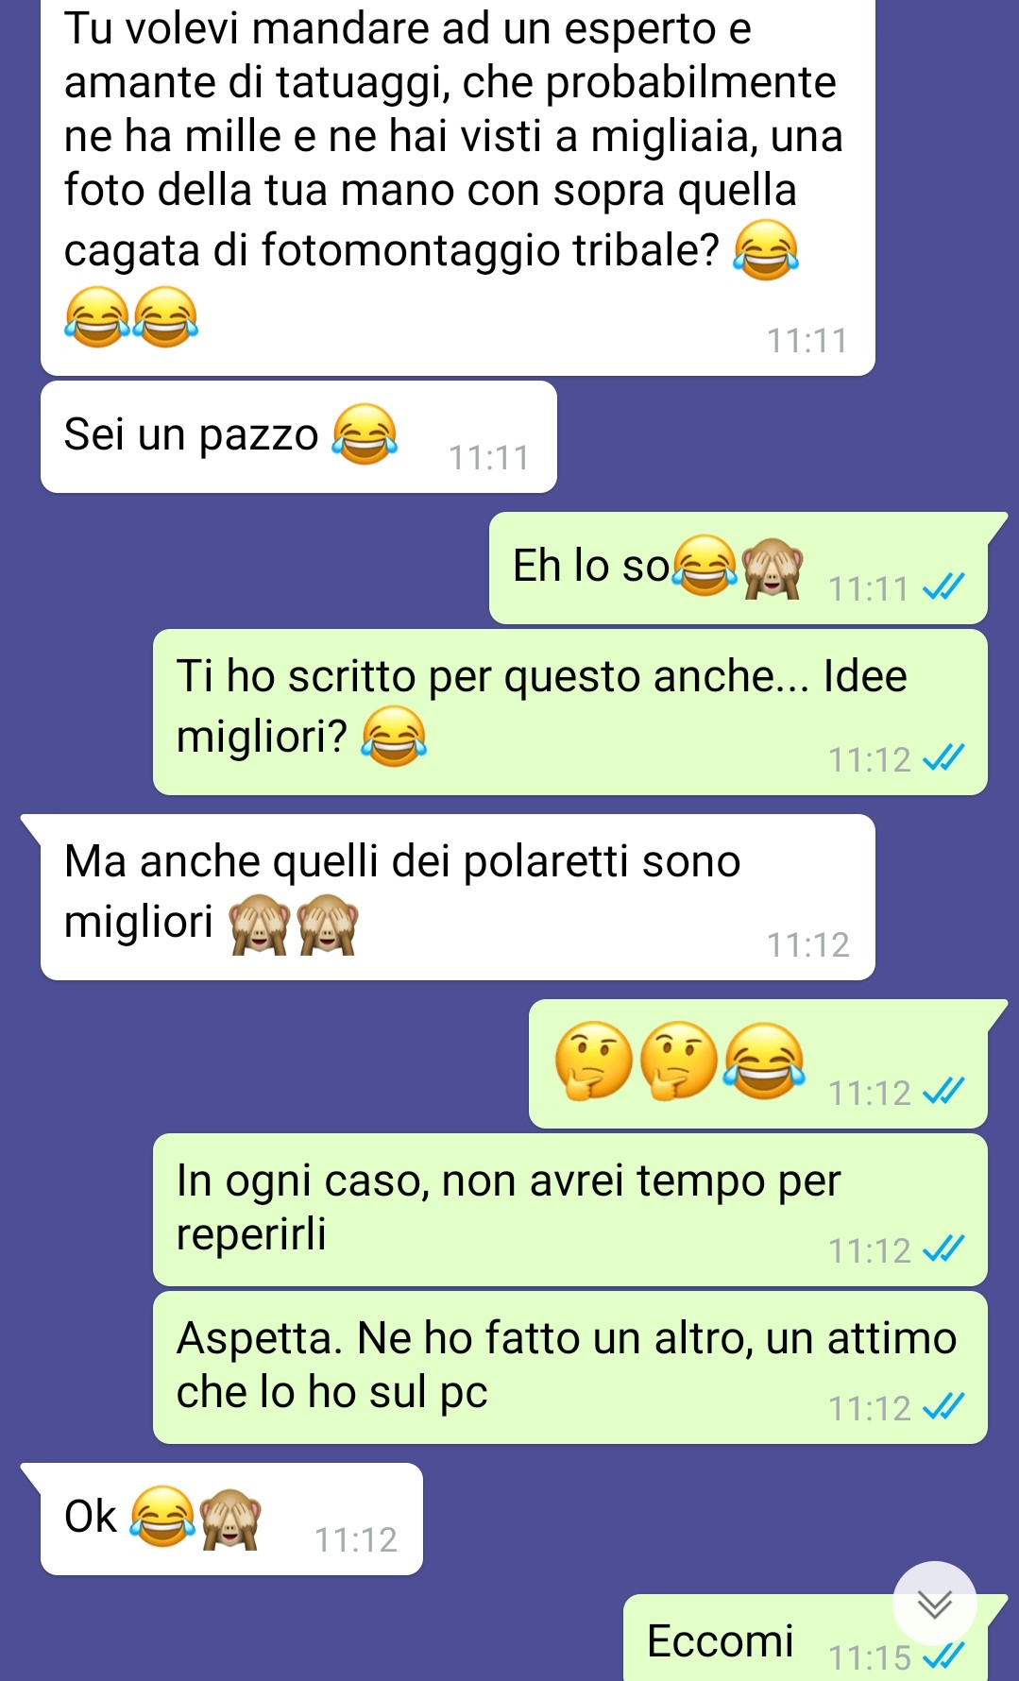Select the 'In ogni caso, non avrei tempo' message
This screenshot has width=1019, height=1681.
tap(570, 1210)
